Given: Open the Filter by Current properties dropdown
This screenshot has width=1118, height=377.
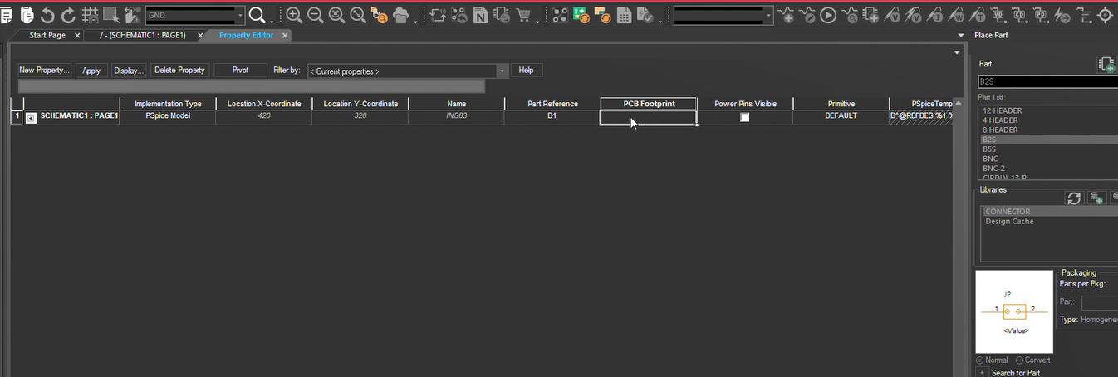Looking at the screenshot, I should (502, 71).
